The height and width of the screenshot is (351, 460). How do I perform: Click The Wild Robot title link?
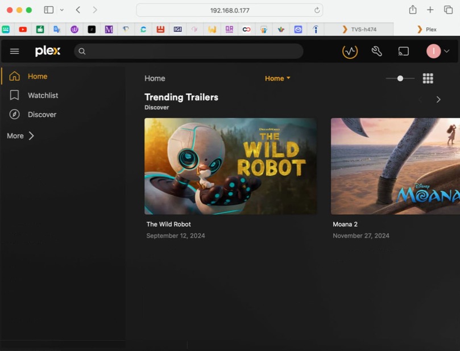coord(169,224)
